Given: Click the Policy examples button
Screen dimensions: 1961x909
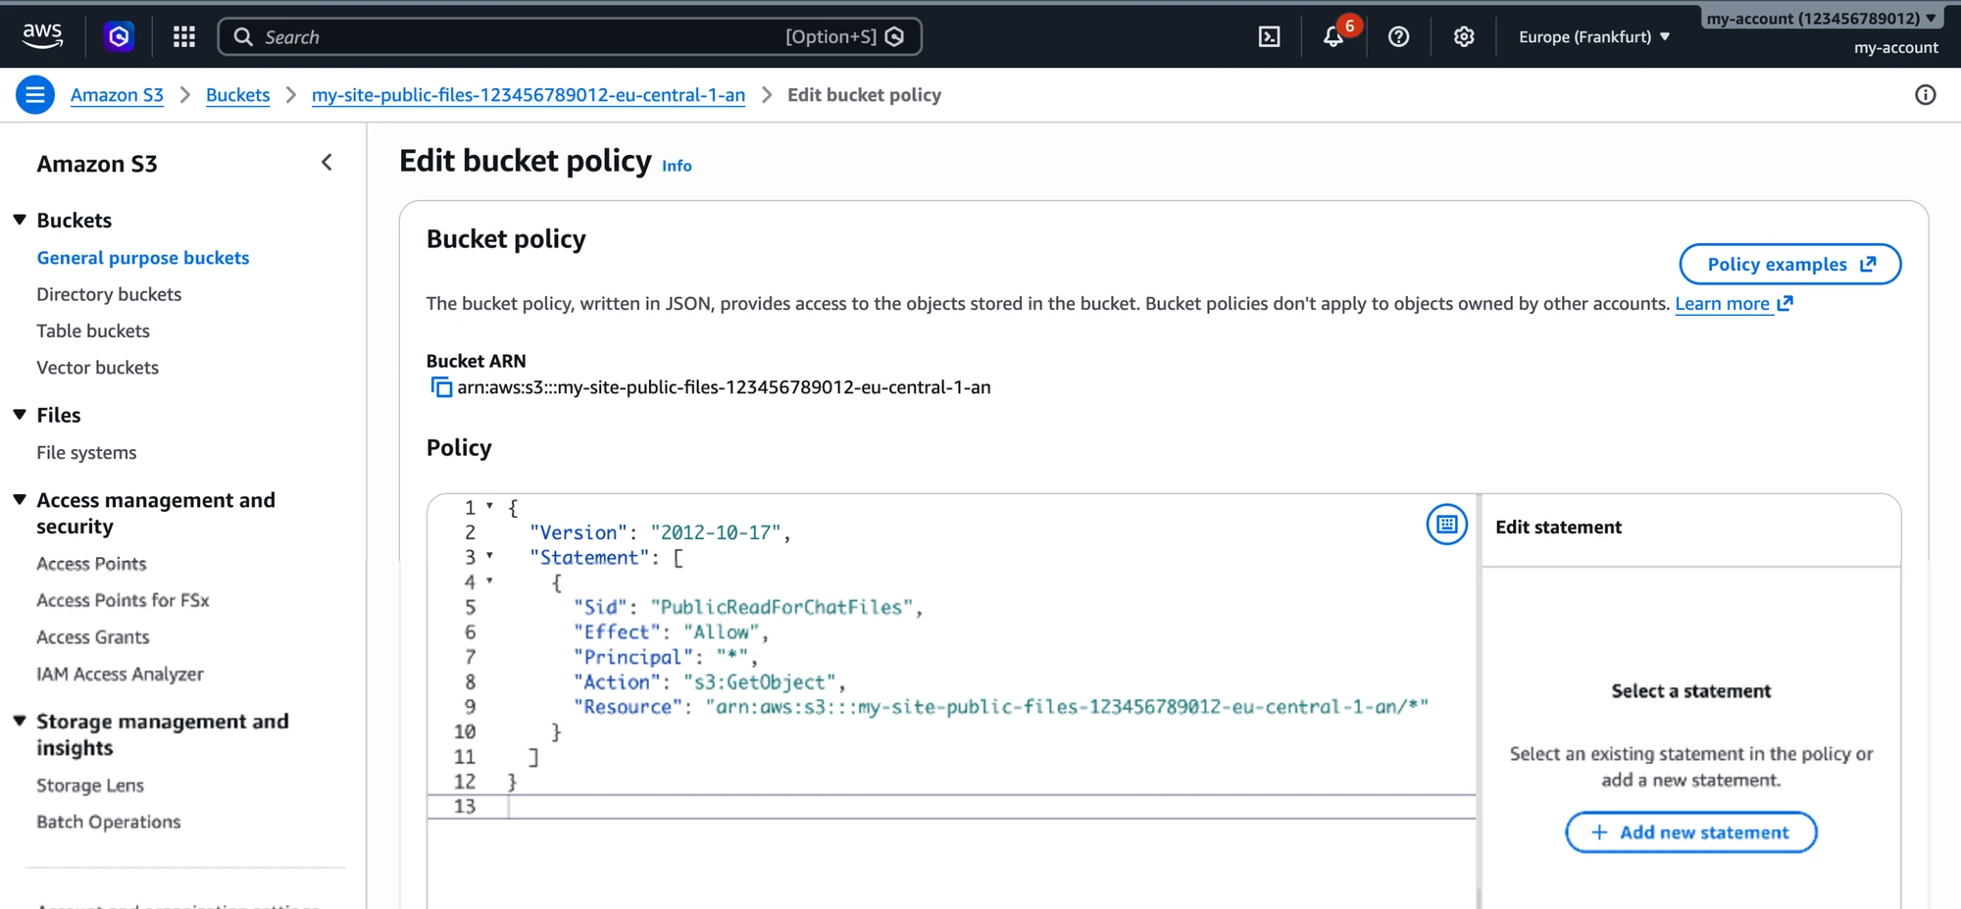Looking at the screenshot, I should [x=1790, y=264].
